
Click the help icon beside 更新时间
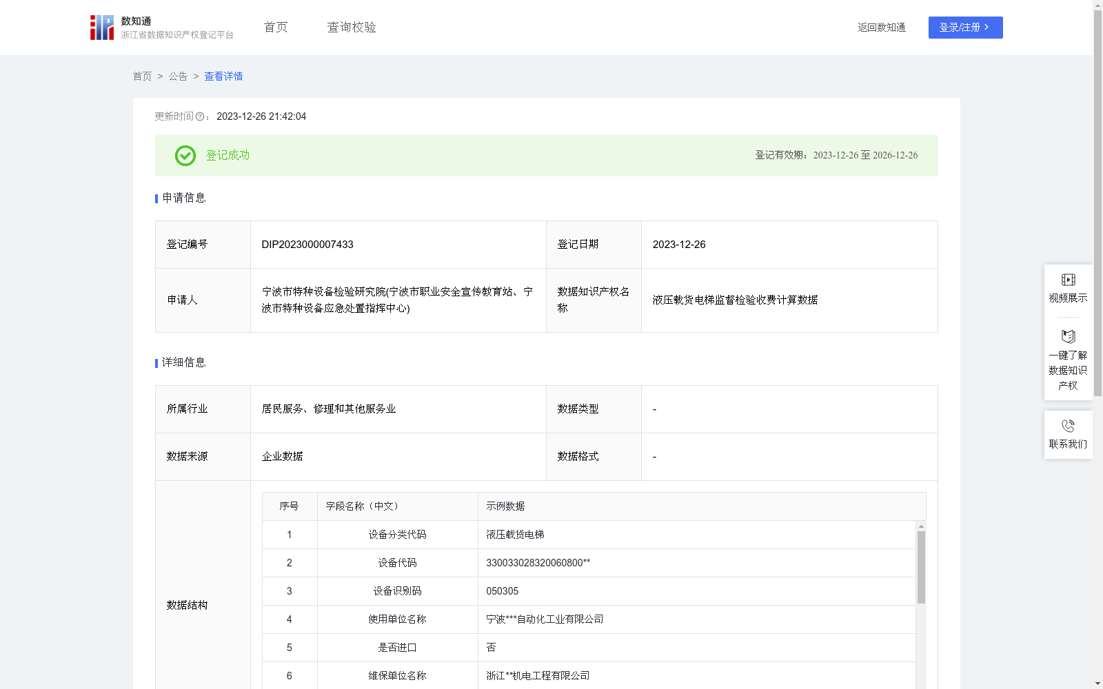tap(200, 117)
